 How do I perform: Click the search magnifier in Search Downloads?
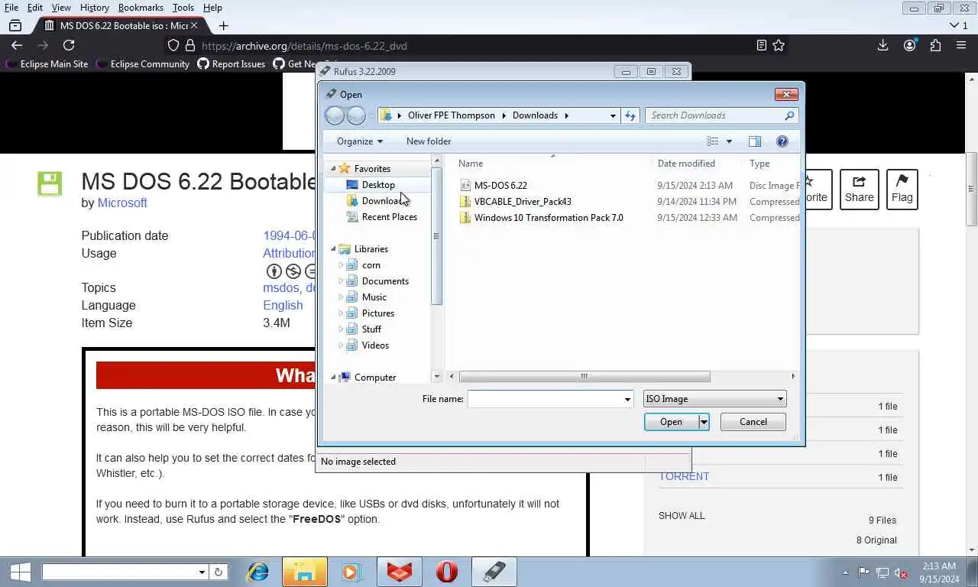pos(789,115)
